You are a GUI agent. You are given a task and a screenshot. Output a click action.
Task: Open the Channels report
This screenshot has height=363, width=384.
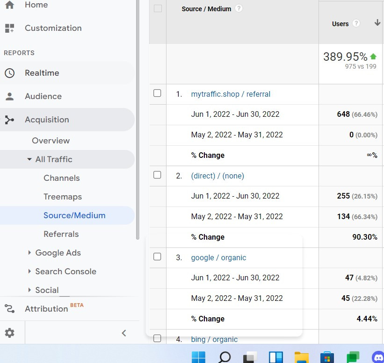[61, 178]
